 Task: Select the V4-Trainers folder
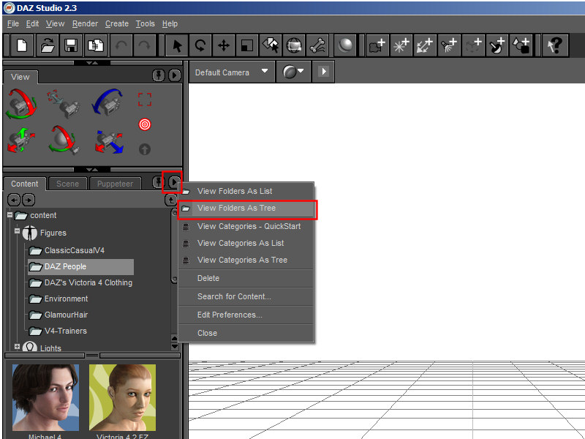58,331
